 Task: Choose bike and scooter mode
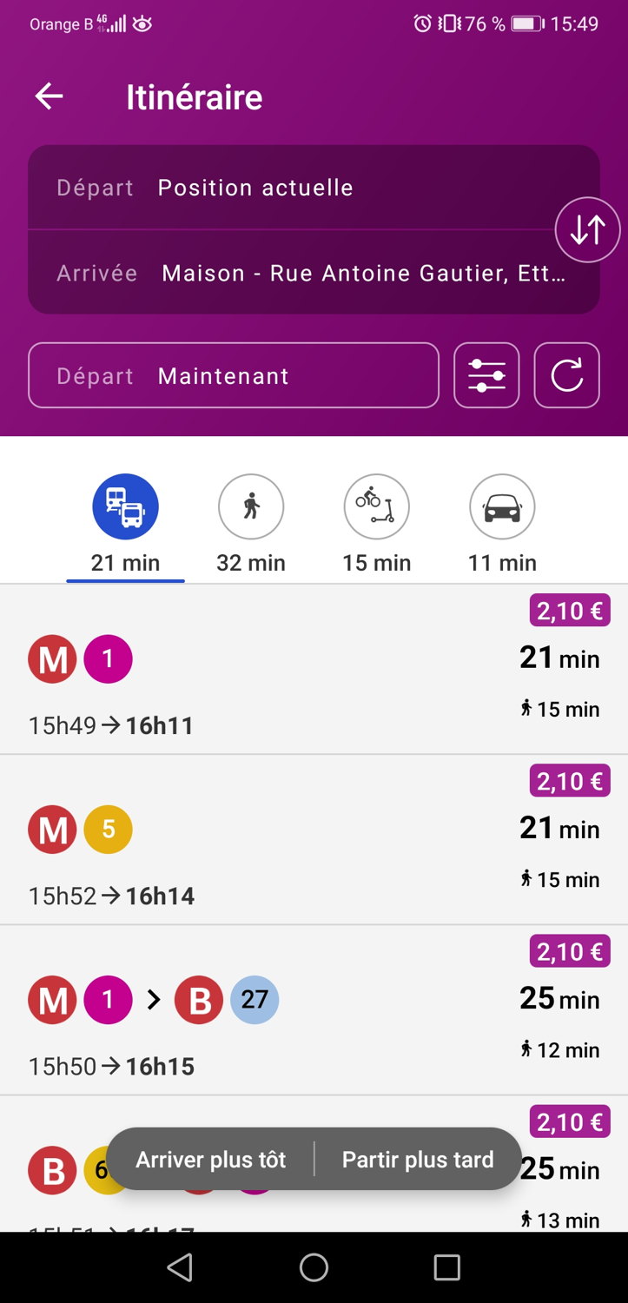[x=376, y=507]
